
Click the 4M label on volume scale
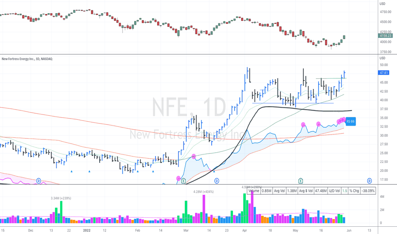[383, 197]
